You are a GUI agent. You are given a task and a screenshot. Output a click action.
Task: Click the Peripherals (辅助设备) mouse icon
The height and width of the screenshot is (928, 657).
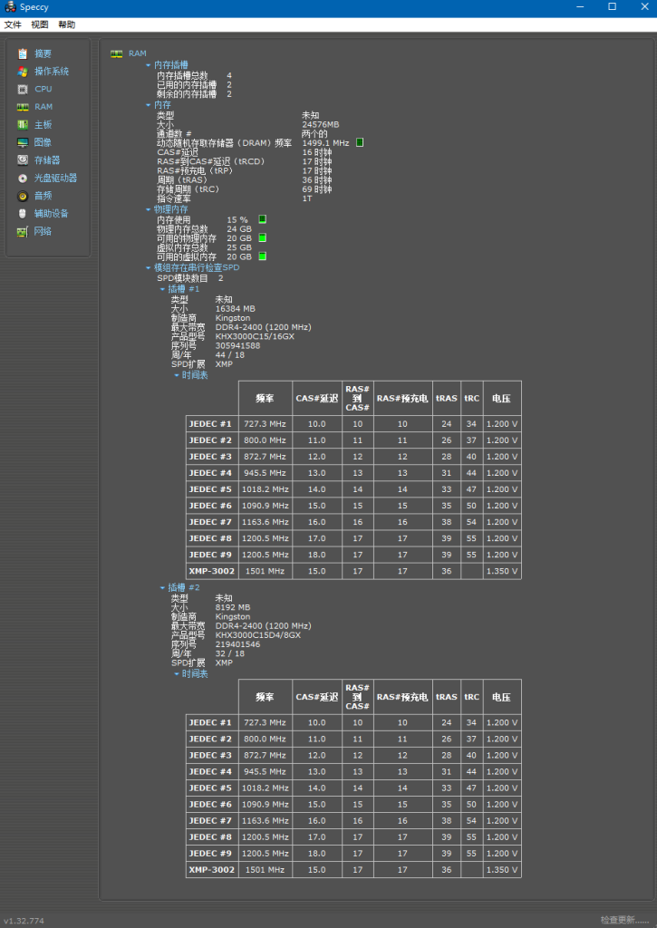click(x=24, y=214)
